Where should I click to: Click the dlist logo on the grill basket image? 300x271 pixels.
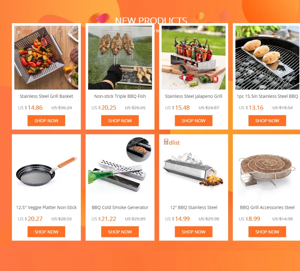pos(24,30)
